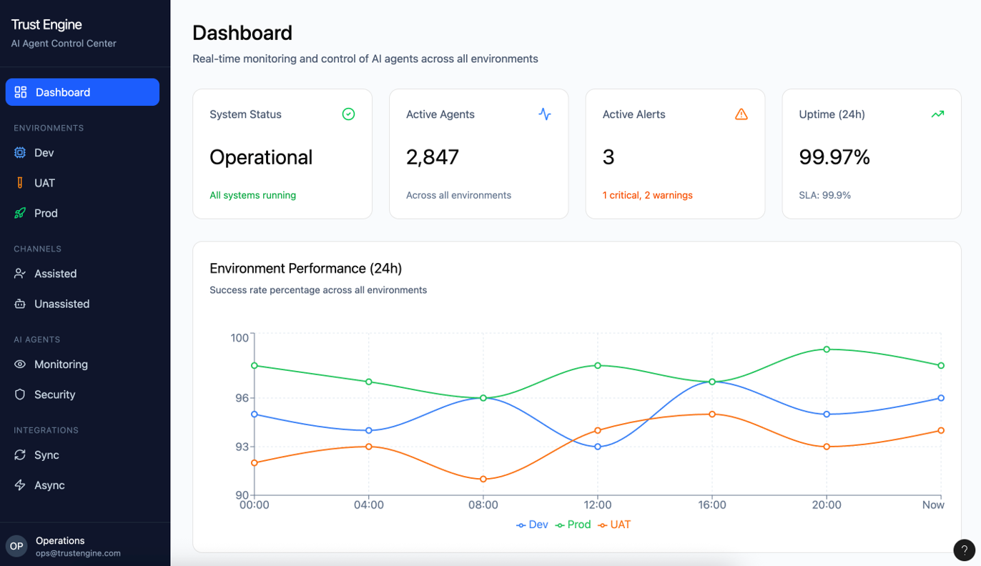
Task: Select Assisted under Channels
Action: (55, 274)
